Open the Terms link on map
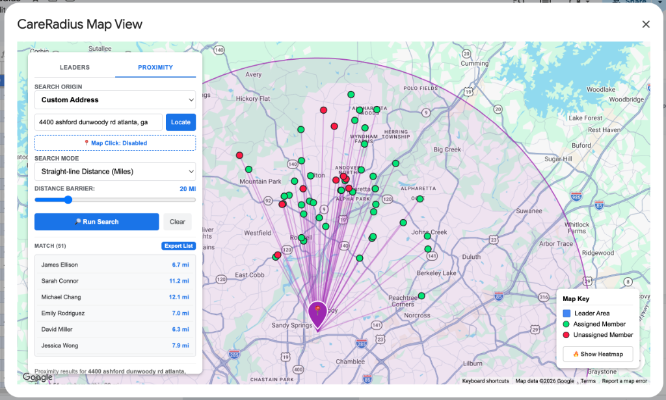666x400 pixels. click(588, 381)
